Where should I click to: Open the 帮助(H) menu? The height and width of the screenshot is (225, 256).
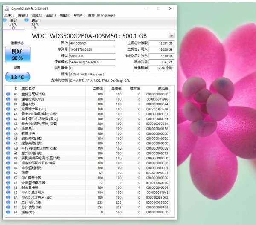coord(79,15)
